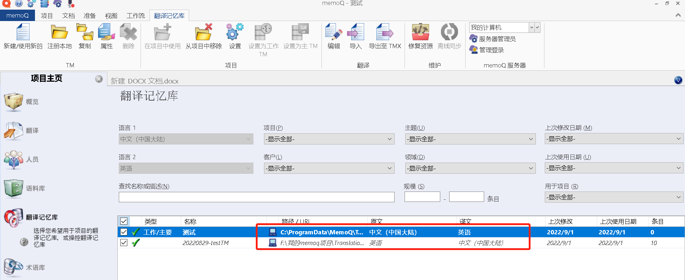Click Export to TMX (导出至 TMX) icon
This screenshot has width=685, height=280.
385,32
